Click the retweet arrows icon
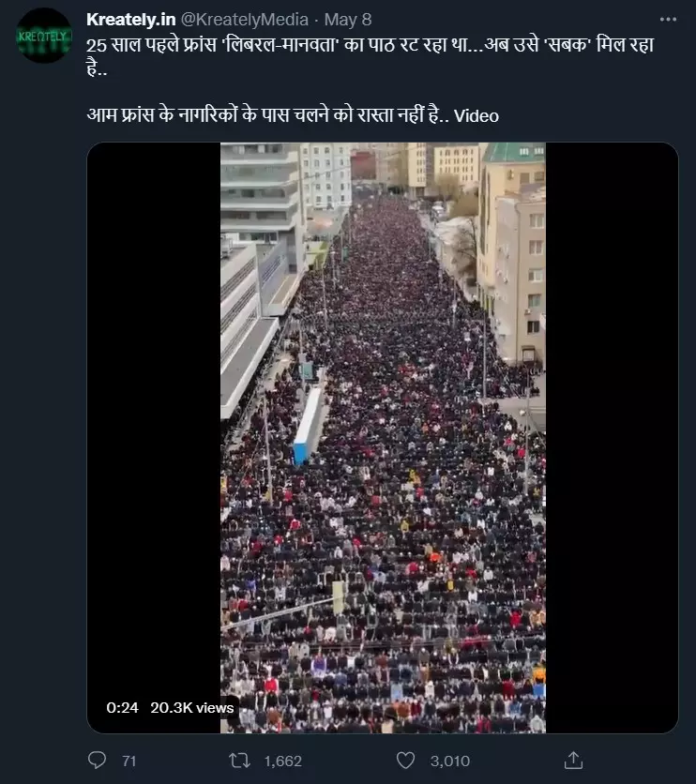The image size is (696, 784). 239,761
